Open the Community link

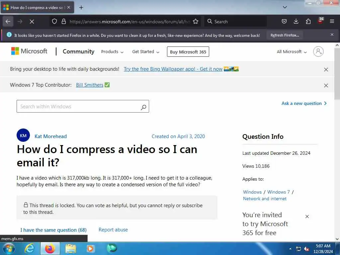point(78,51)
